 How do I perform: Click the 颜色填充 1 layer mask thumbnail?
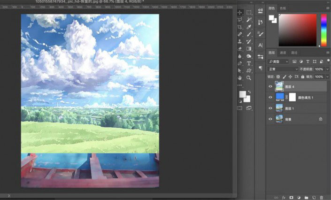point(292,98)
